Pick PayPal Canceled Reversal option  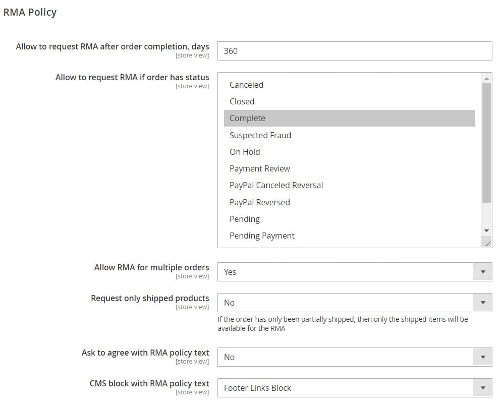(x=350, y=185)
